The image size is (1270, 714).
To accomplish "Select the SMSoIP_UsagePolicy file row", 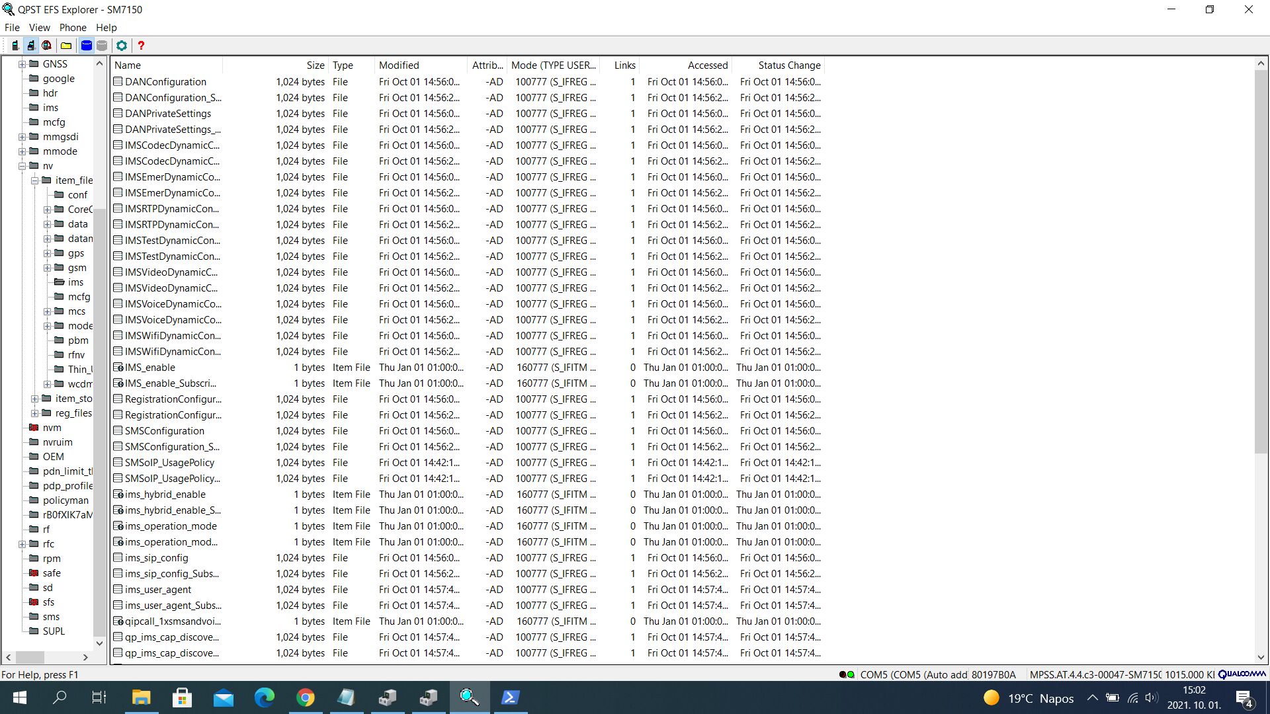I will coord(467,463).
